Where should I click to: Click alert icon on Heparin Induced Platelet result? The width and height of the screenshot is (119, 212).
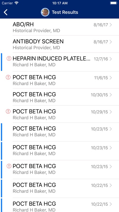pos(9,59)
